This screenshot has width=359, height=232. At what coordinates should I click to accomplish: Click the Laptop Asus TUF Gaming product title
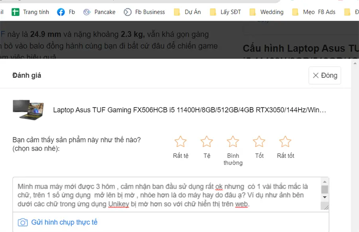[189, 110]
